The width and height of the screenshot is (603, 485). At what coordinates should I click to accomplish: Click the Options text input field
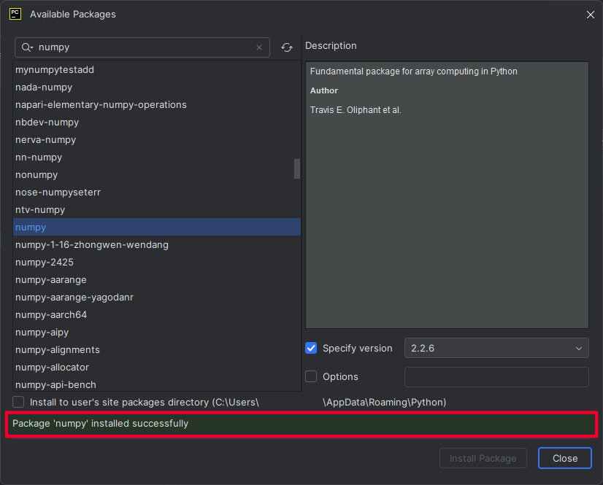point(496,377)
